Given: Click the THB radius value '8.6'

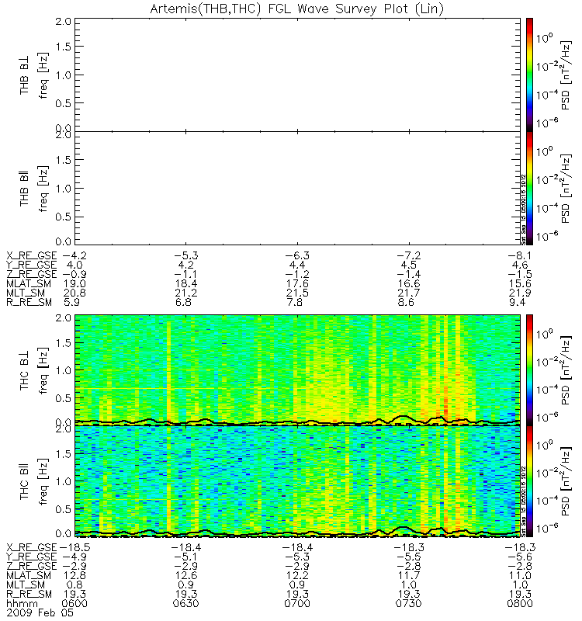Looking at the screenshot, I should [406, 303].
